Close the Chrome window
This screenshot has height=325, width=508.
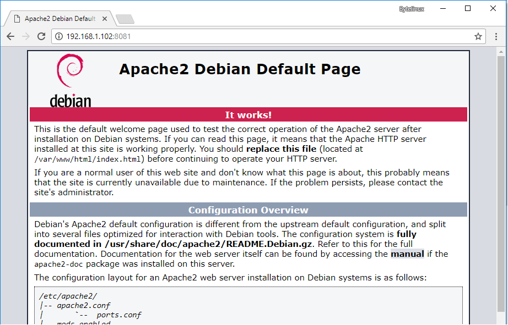pyautogui.click(x=493, y=9)
